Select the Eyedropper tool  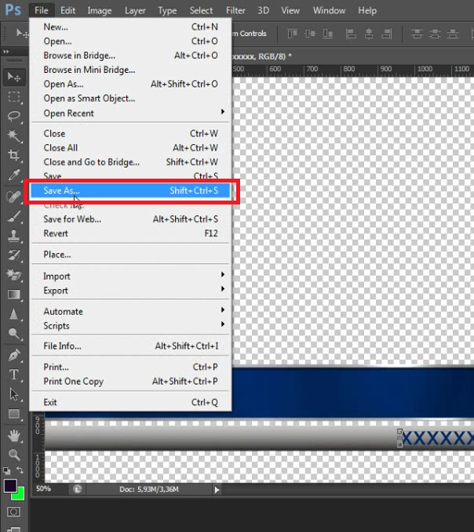click(x=14, y=175)
